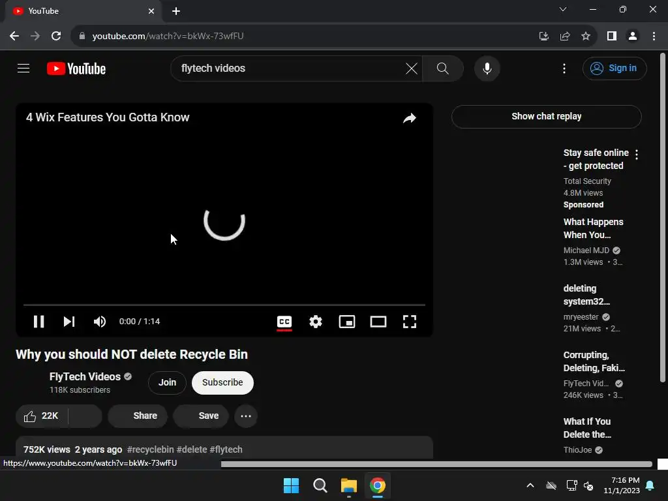
Task: Click the #flytech hashtag
Action: [226, 449]
